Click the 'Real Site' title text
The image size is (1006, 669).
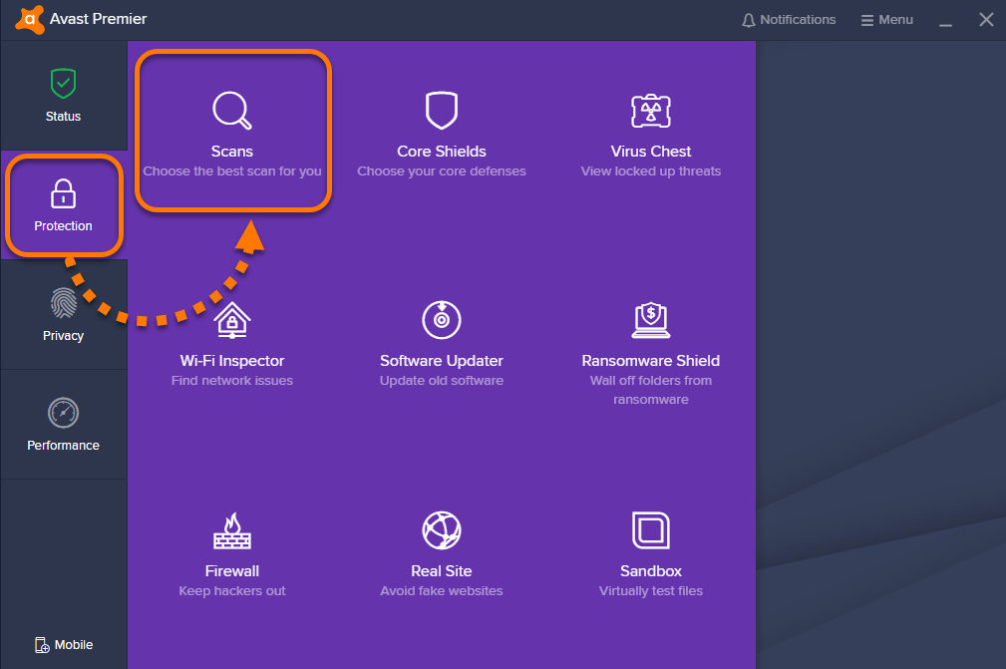coord(442,571)
